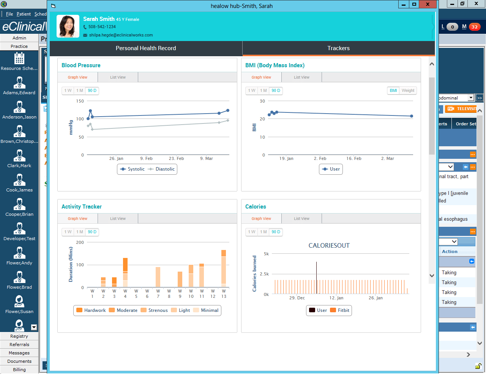This screenshot has width=486, height=389.
Task: Click the Admin button
Action: [x=19, y=38]
